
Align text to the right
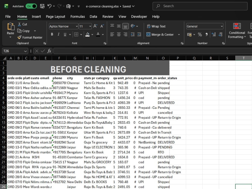125,34
